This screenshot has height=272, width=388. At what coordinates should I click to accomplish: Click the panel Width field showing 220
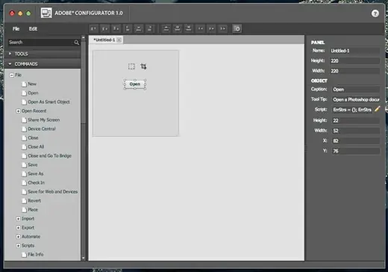(x=354, y=71)
